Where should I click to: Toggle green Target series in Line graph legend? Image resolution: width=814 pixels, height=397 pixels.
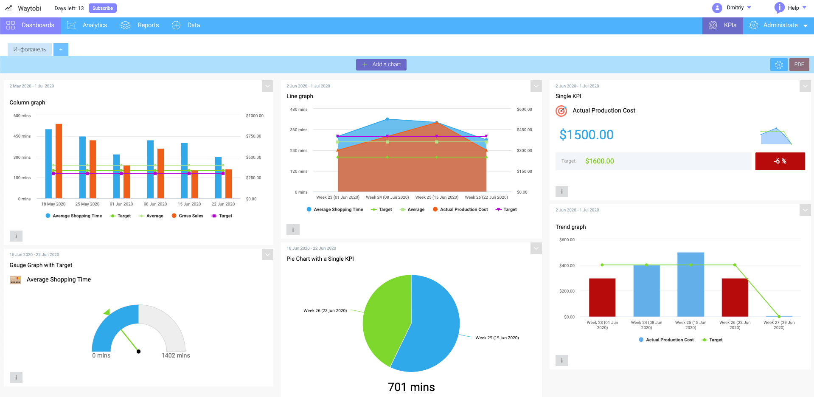pyautogui.click(x=382, y=210)
